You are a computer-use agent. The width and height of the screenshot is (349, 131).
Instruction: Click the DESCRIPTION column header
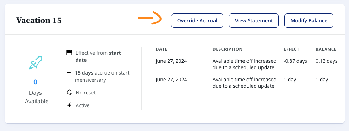point(228,49)
